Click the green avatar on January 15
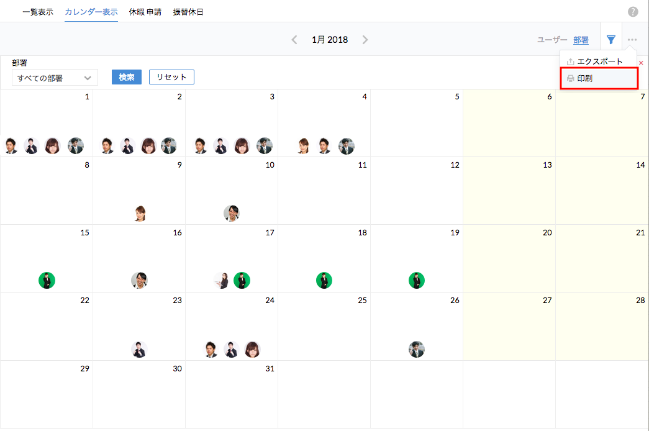The width and height of the screenshot is (649, 431). [x=47, y=281]
